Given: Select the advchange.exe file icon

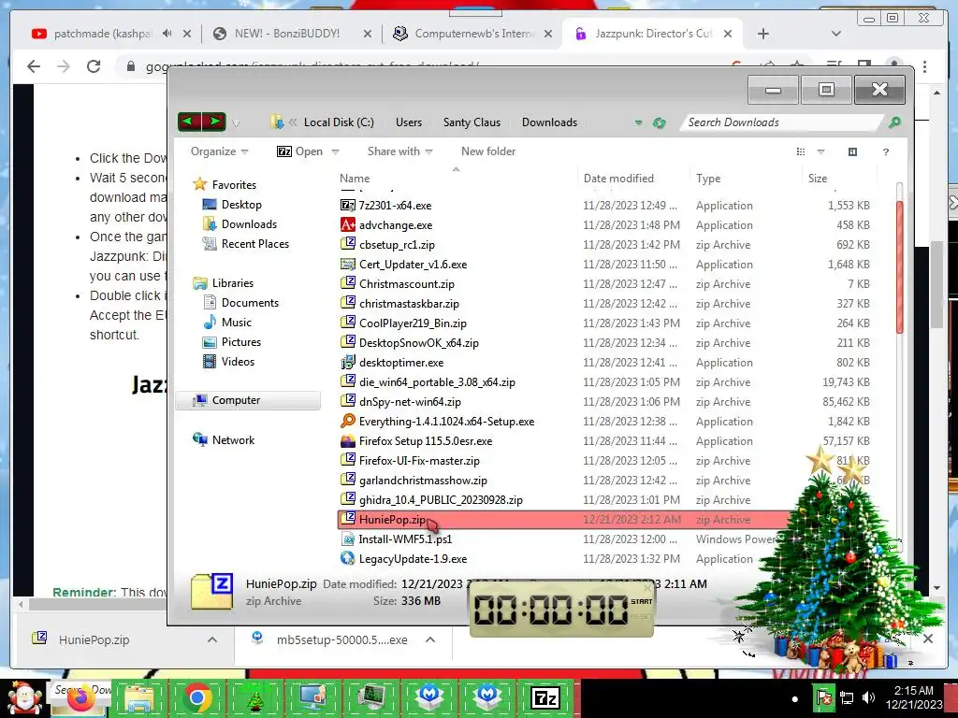Looking at the screenshot, I should [x=348, y=224].
